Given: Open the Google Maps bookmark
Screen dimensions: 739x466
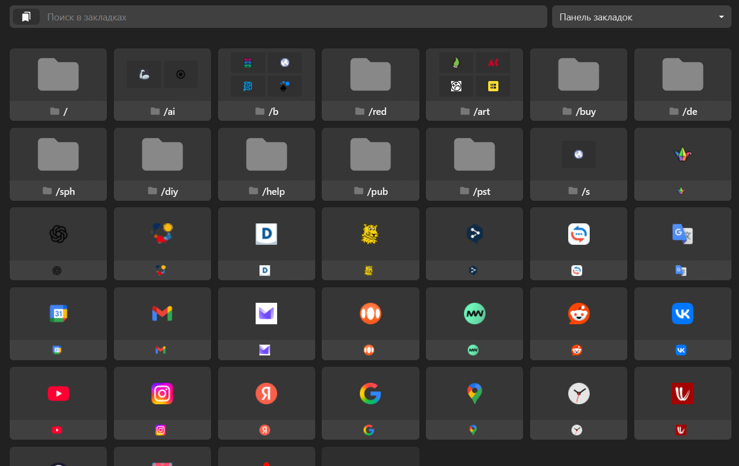Looking at the screenshot, I should [x=474, y=394].
